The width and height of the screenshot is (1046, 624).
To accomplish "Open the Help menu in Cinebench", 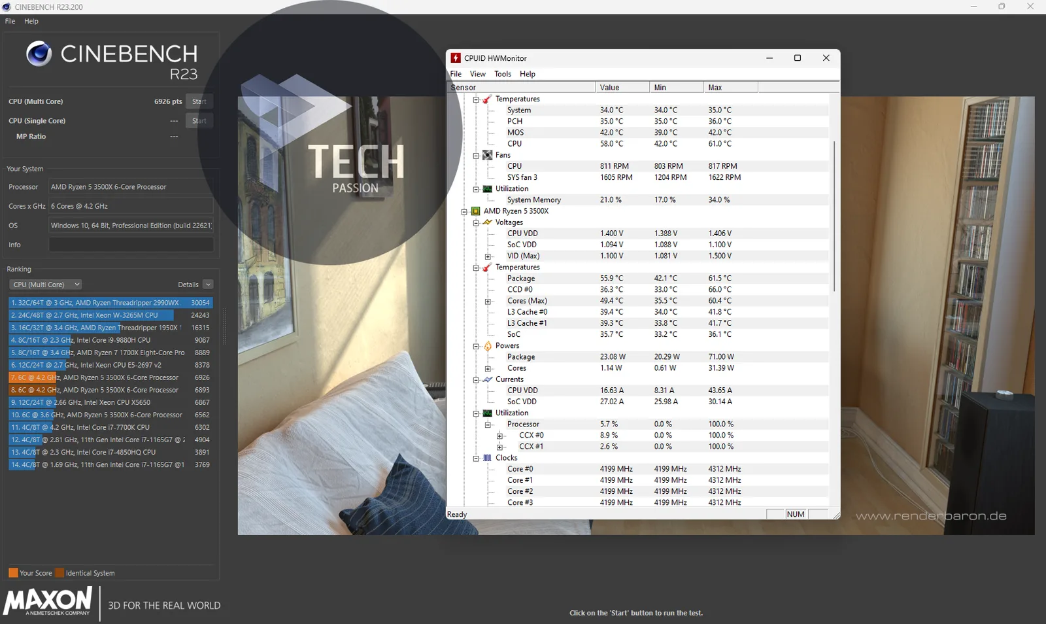I will [31, 21].
